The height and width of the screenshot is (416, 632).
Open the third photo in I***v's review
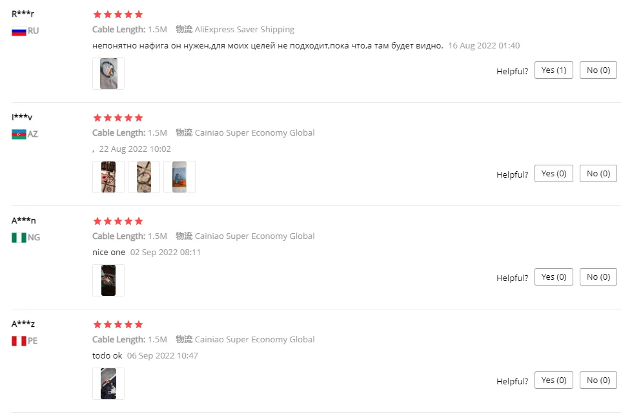tap(179, 177)
